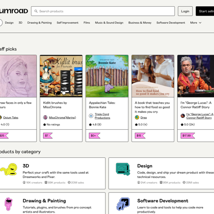
Task: Click the search magnifier icon
Action: tap(36, 11)
